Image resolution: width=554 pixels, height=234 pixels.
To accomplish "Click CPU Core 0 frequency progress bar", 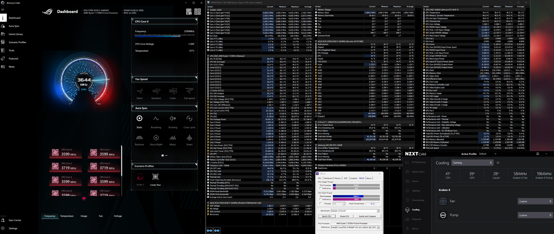I will (x=164, y=36).
